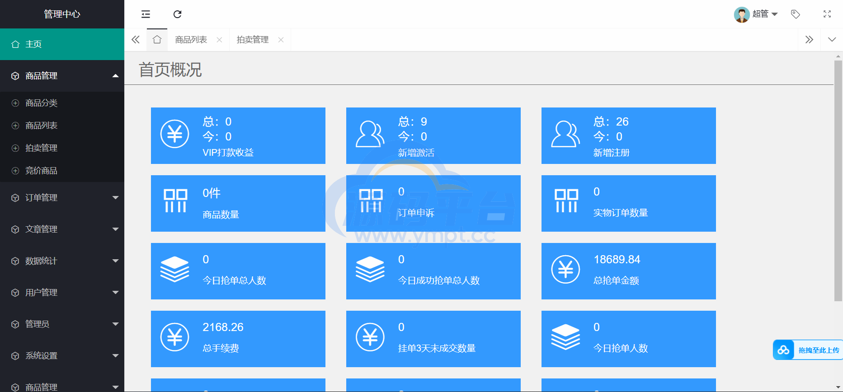Click the cloud icon on upload widget
Viewport: 843px width, 392px height.
coord(783,350)
